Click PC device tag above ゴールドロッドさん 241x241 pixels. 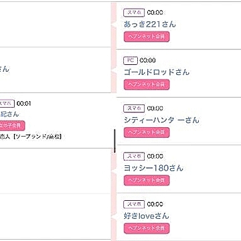tap(131, 60)
